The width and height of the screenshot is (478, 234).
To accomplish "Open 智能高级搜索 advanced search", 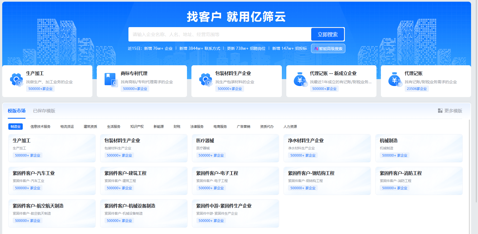I will [328, 48].
